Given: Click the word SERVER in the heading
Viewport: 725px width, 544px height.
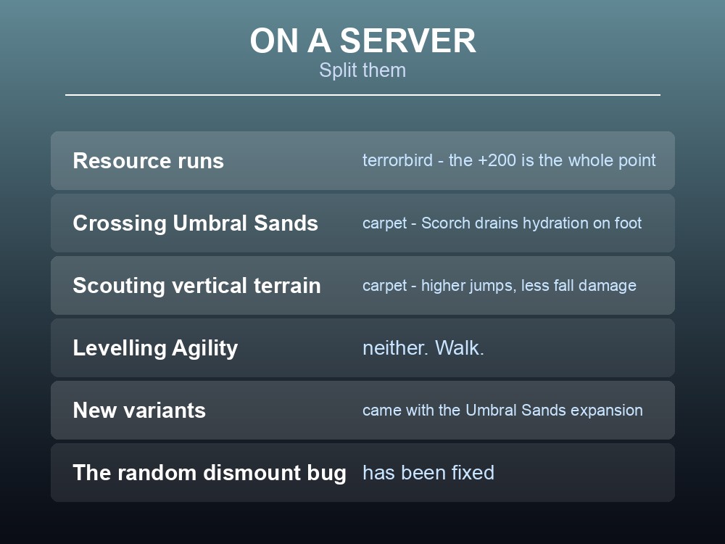Looking at the screenshot, I should (407, 41).
